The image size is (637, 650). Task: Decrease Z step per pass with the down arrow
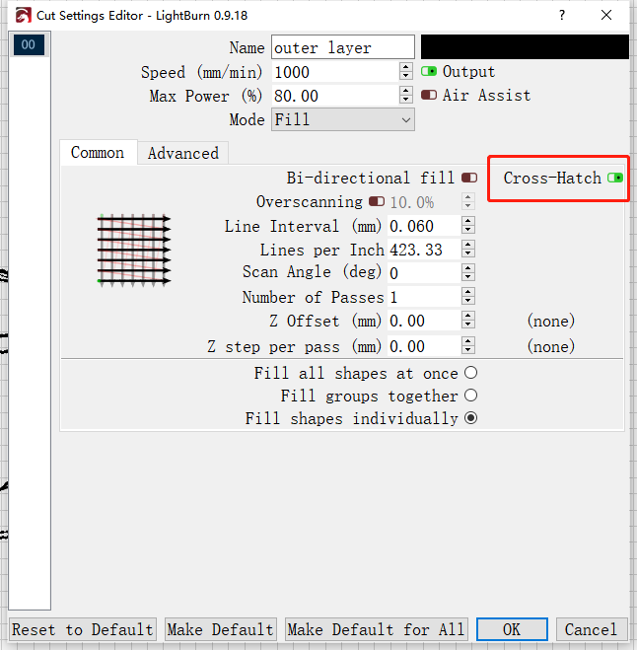[468, 351]
